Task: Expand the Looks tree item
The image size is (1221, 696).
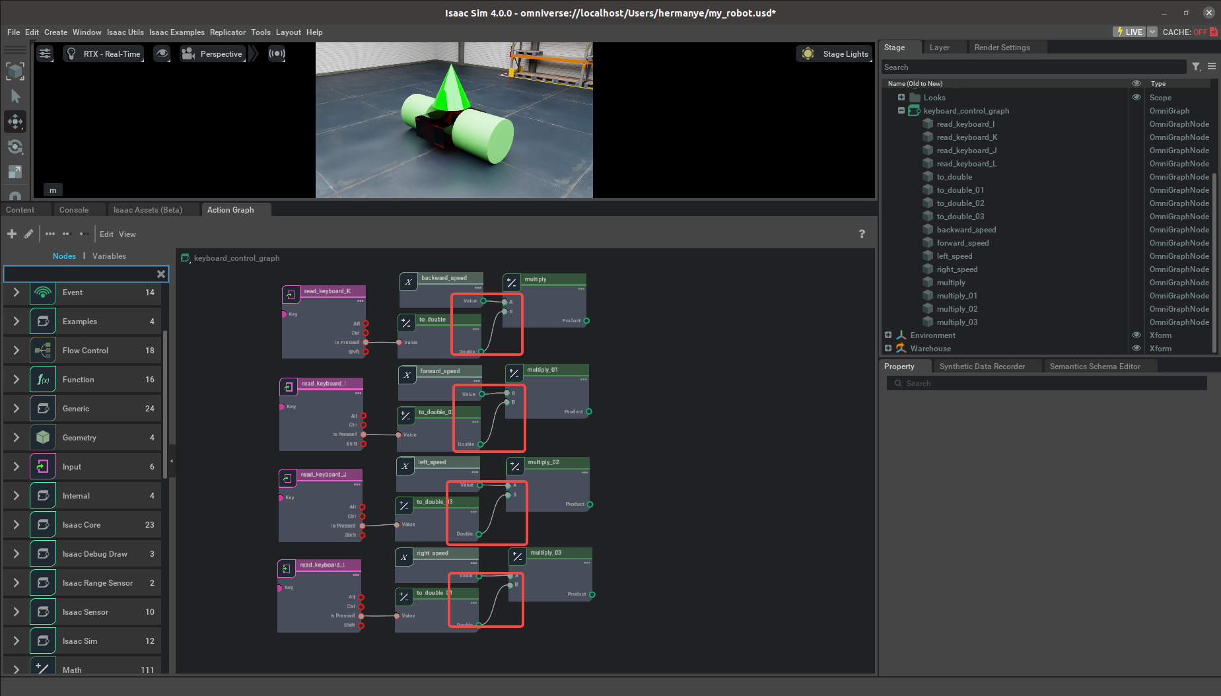Action: click(901, 97)
